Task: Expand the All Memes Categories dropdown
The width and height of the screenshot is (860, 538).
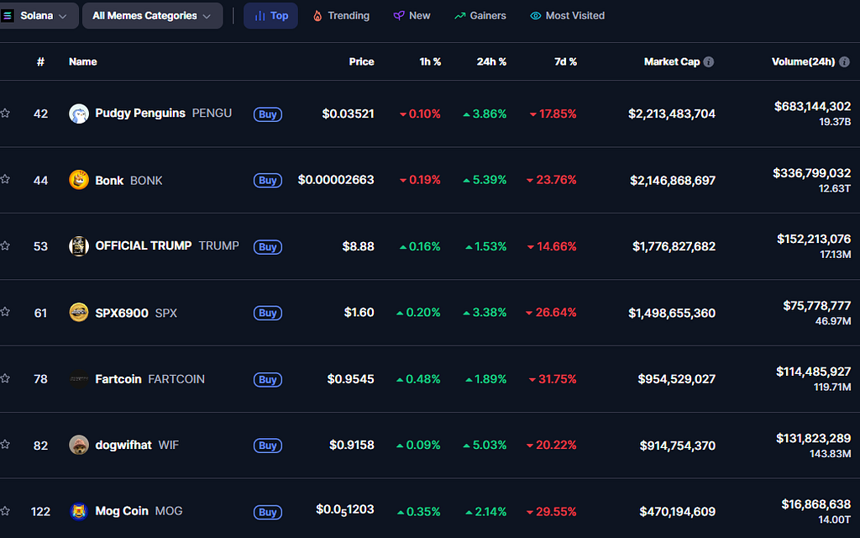Action: coord(153,15)
